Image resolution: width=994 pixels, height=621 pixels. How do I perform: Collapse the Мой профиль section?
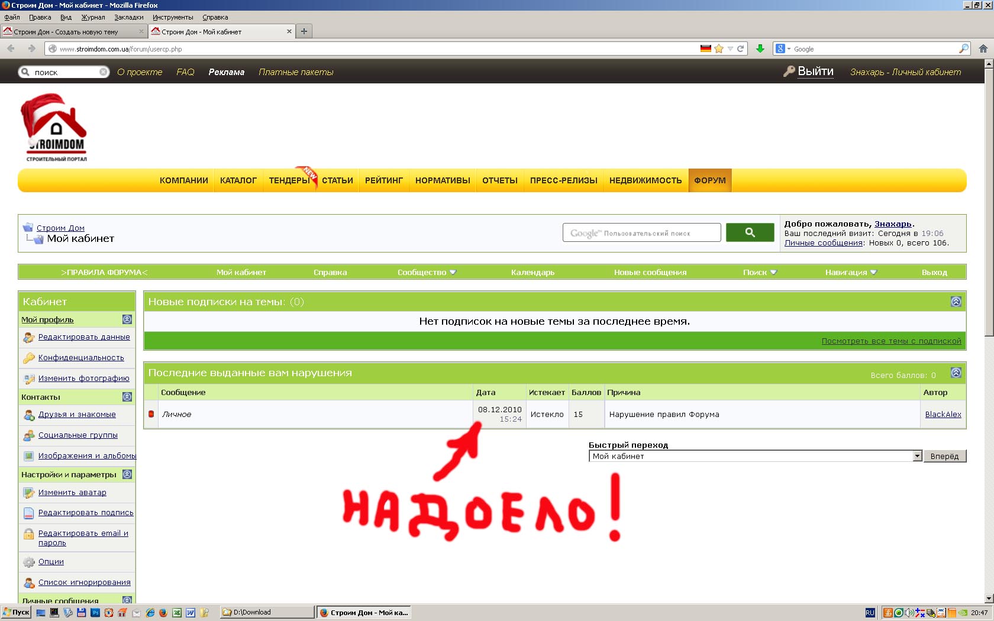pyautogui.click(x=127, y=319)
